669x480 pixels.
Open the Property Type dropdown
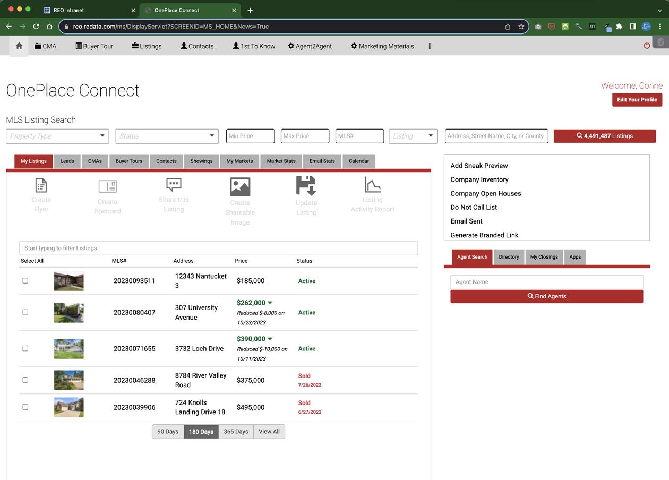57,136
